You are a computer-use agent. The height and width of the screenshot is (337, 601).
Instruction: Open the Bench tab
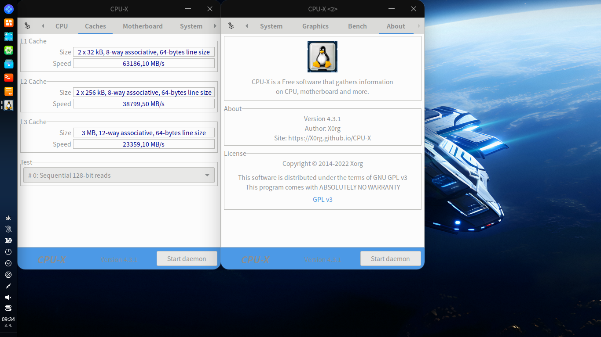[357, 26]
